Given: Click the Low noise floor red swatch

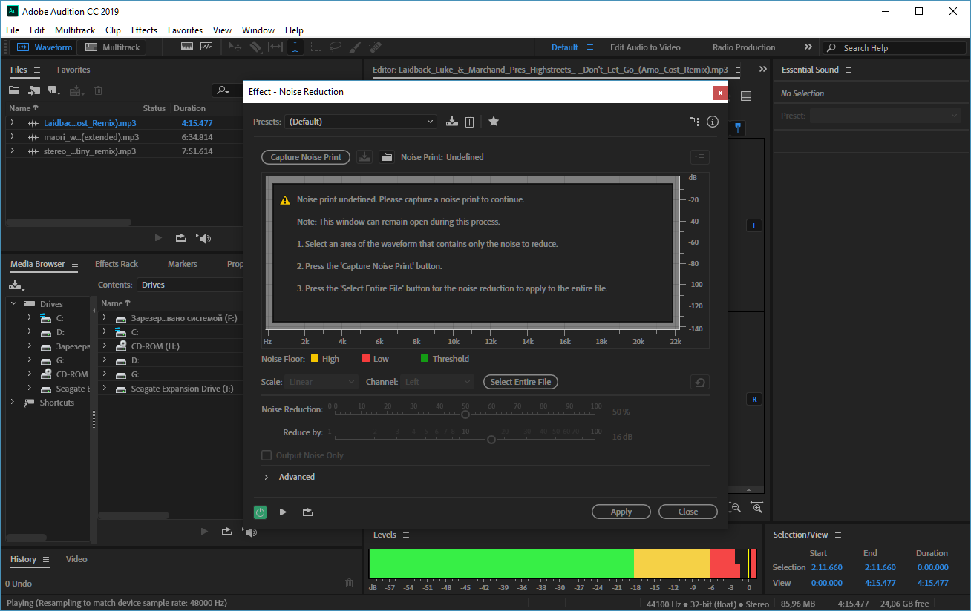Looking at the screenshot, I should [x=365, y=359].
